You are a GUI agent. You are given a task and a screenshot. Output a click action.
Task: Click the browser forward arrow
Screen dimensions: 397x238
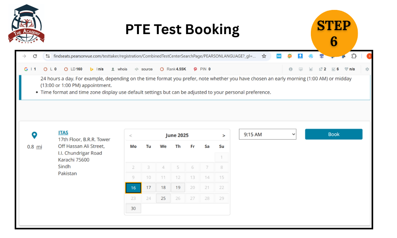click(x=24, y=56)
